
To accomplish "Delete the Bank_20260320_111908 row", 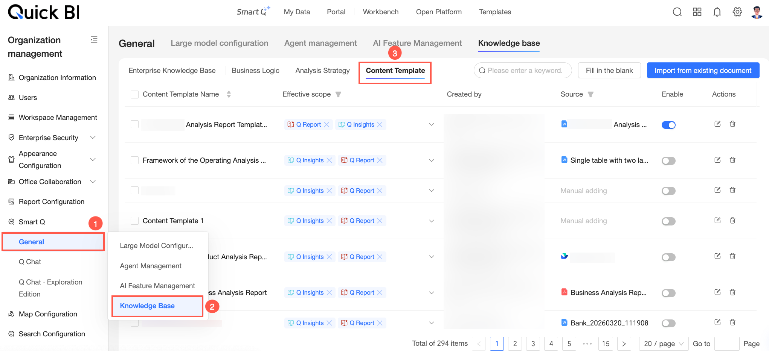I will [732, 322].
